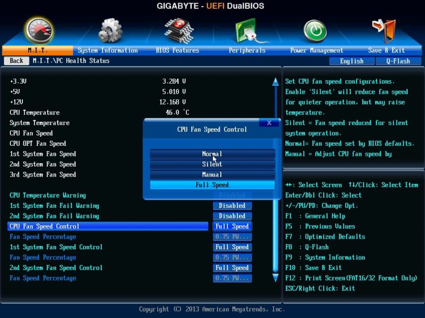
Task: Open BIOS Features chip icon
Action: [178, 31]
